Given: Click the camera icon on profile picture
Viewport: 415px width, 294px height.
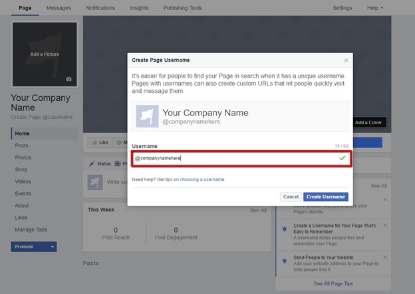Looking at the screenshot, I should tap(69, 79).
